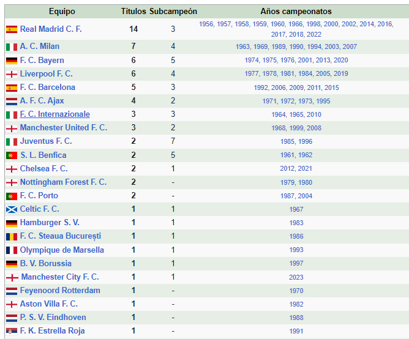
Task: Open the Liverpool F. C. team link
Action: point(47,74)
